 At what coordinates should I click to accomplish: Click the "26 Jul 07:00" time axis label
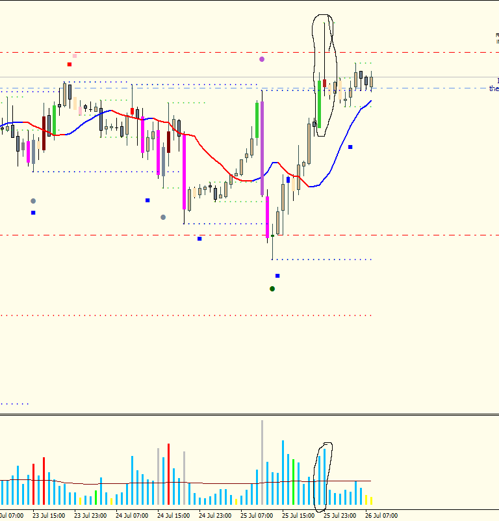381,516
